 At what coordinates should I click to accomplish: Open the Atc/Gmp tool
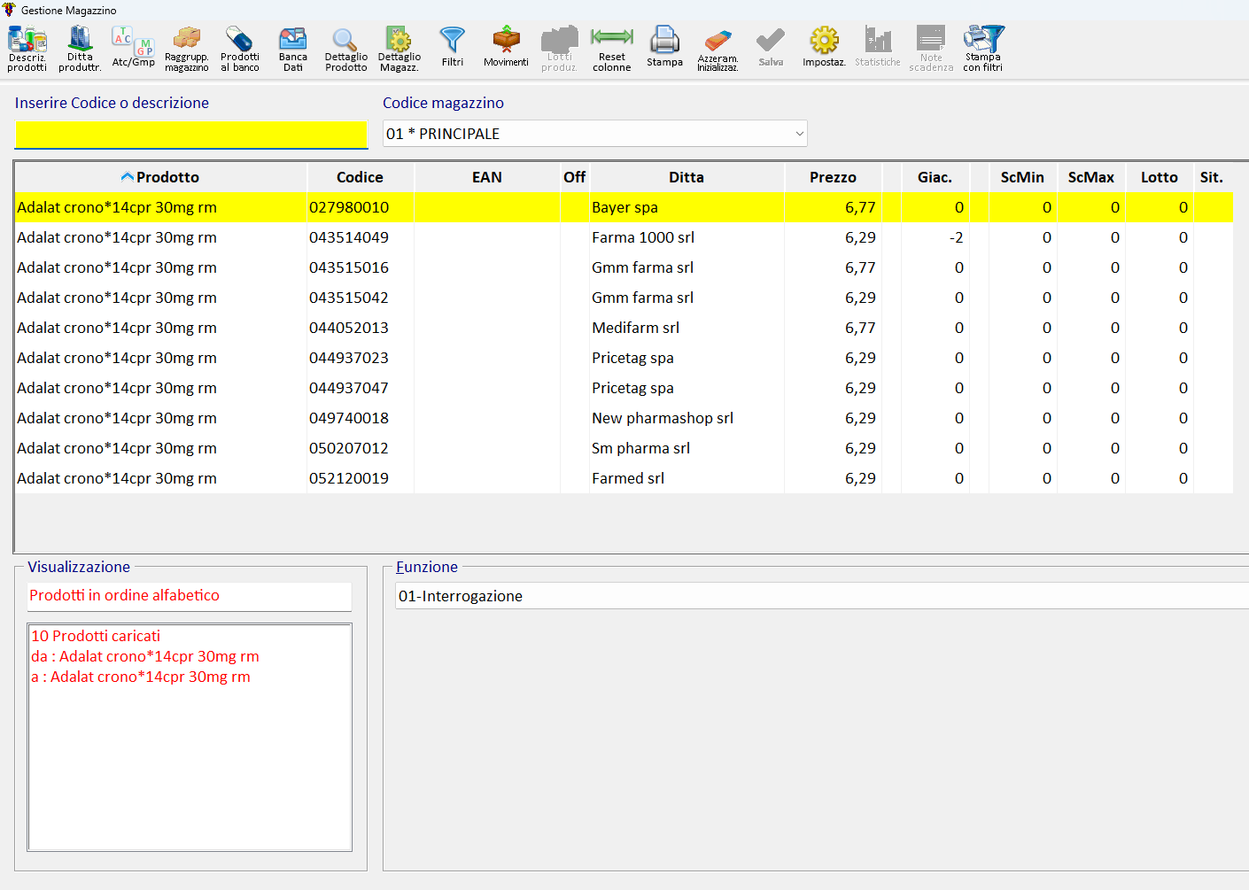pyautogui.click(x=134, y=49)
